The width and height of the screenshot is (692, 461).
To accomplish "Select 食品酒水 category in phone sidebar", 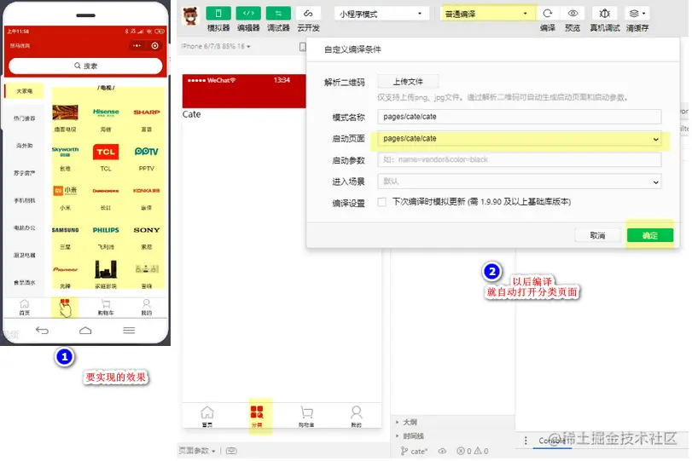I will [x=24, y=283].
